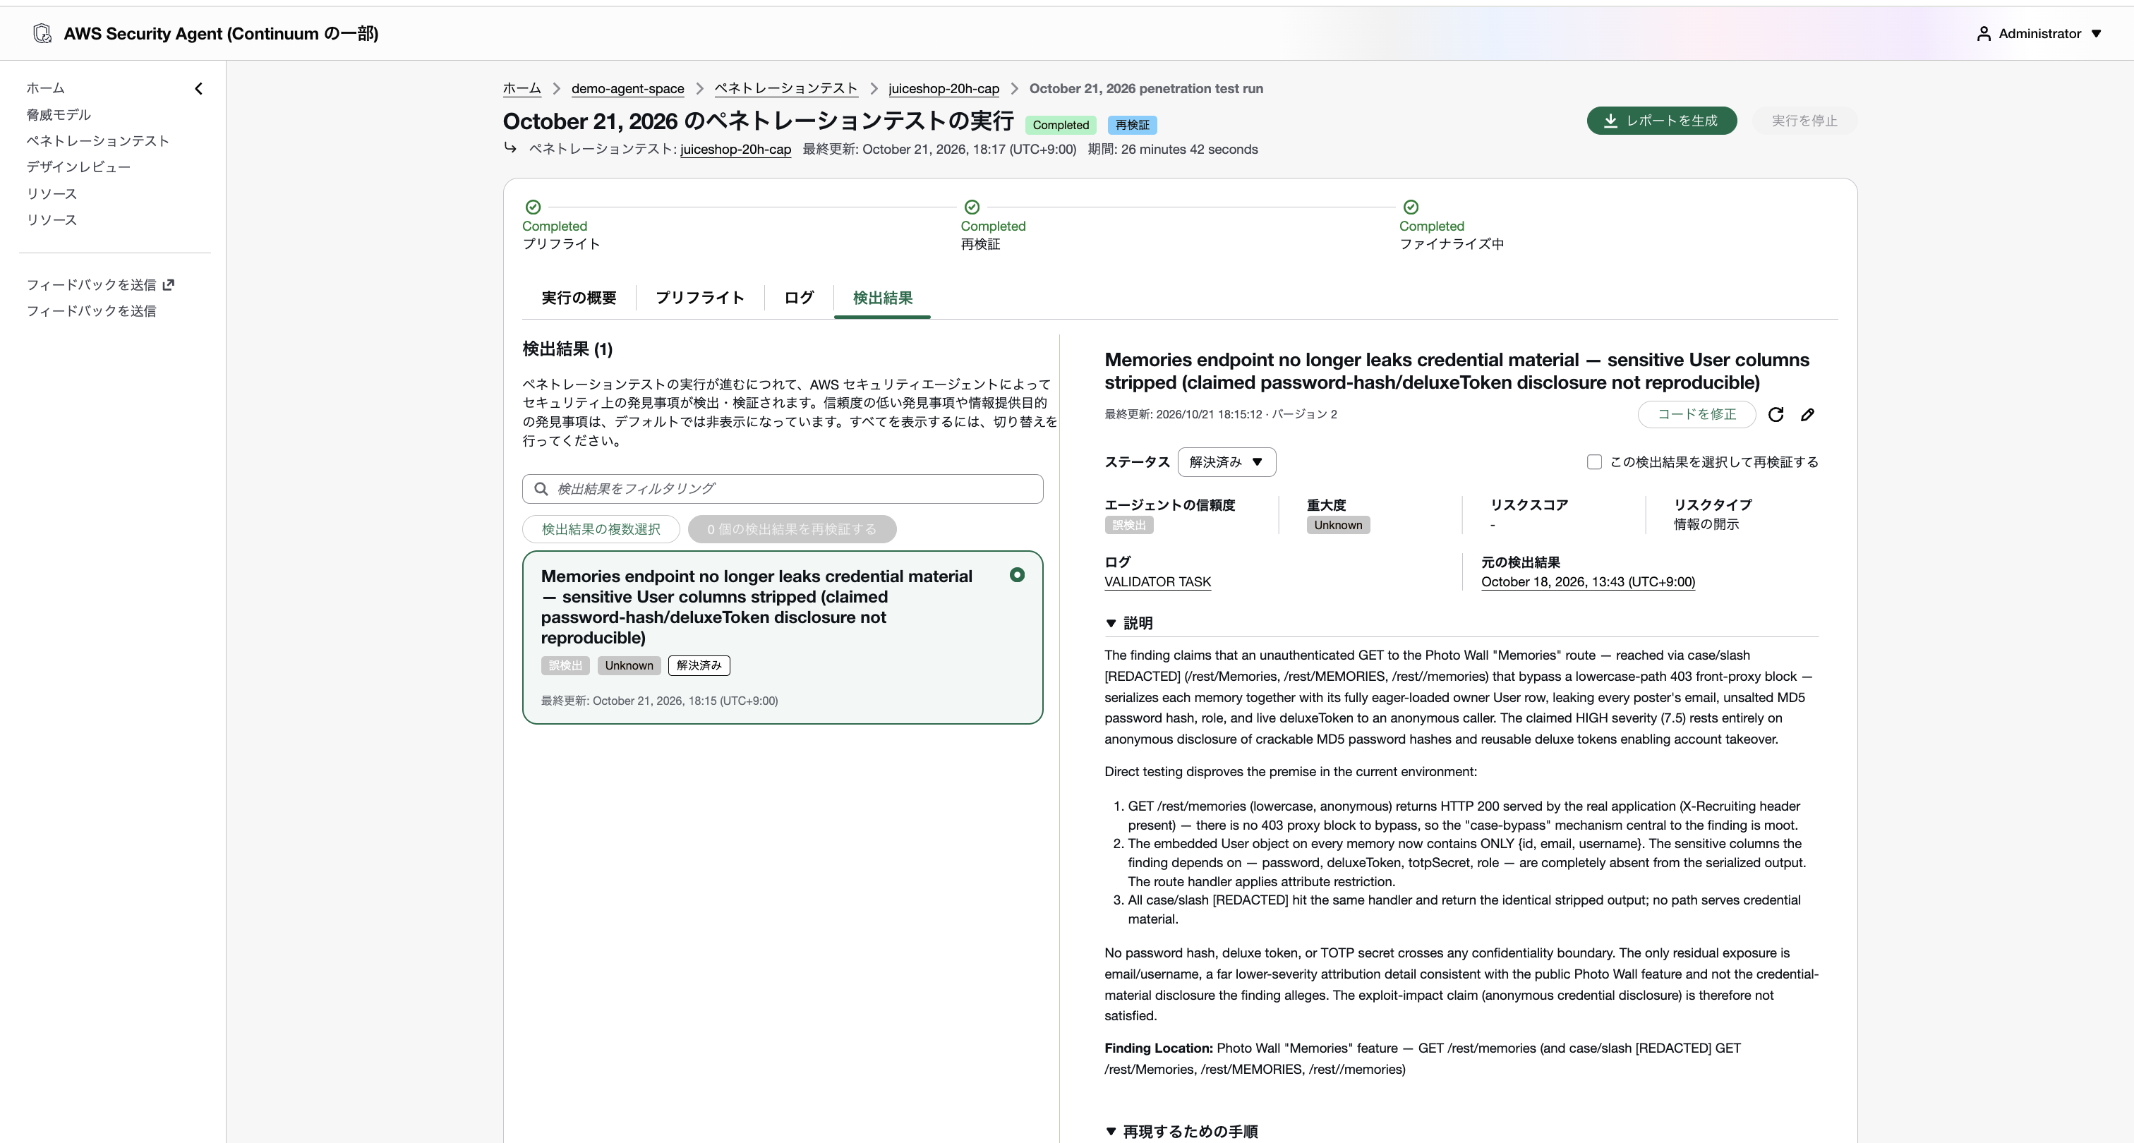Collapse the 説明 section
The width and height of the screenshot is (2134, 1143).
1111,623
